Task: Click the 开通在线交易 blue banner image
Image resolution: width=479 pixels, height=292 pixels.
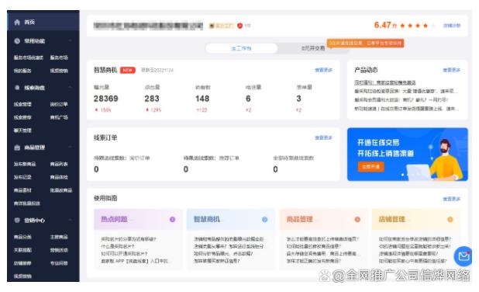Action: 408,155
